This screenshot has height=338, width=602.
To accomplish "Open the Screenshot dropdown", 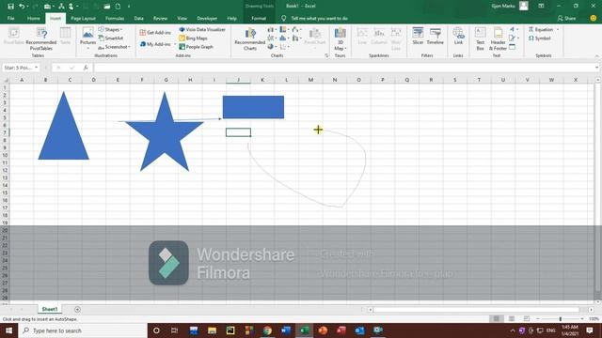I will click(114, 47).
